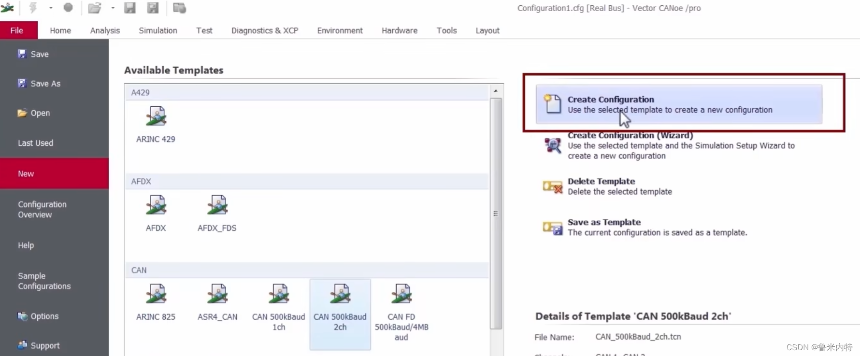Open the Simulation ribbon tab
This screenshot has width=860, height=356.
(x=158, y=30)
